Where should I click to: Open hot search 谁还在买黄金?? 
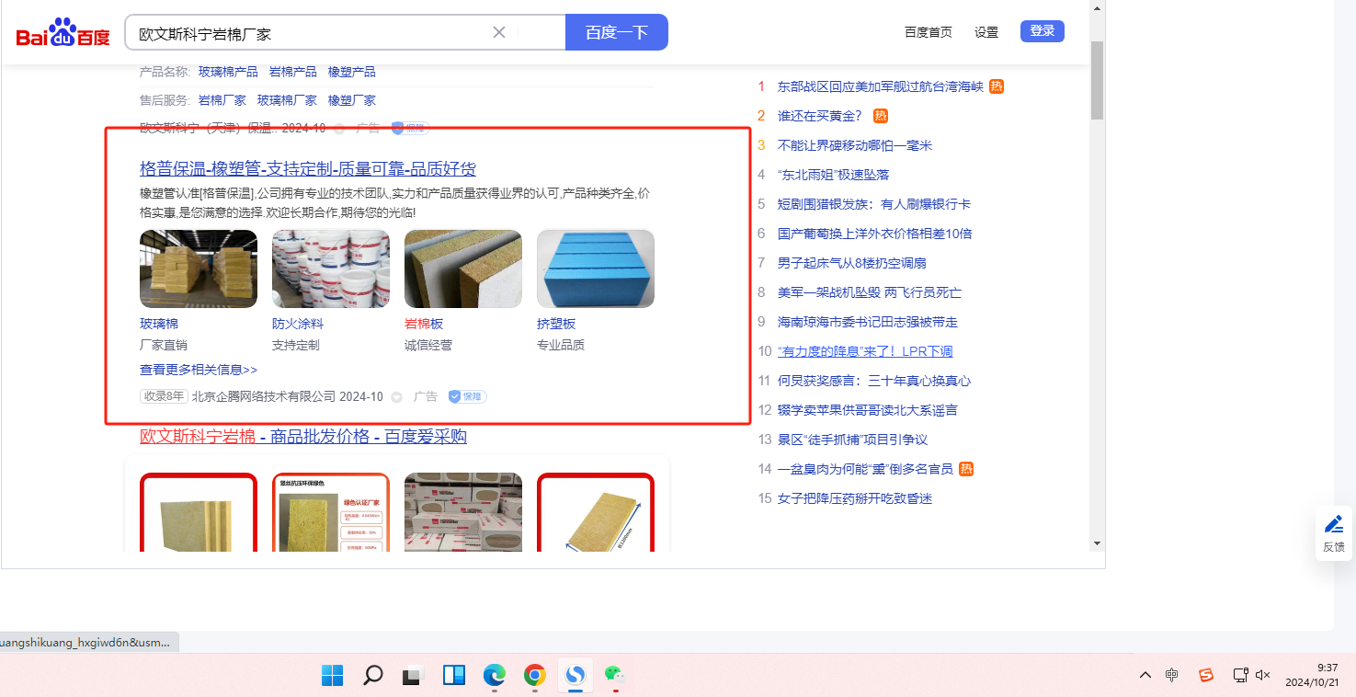click(820, 116)
